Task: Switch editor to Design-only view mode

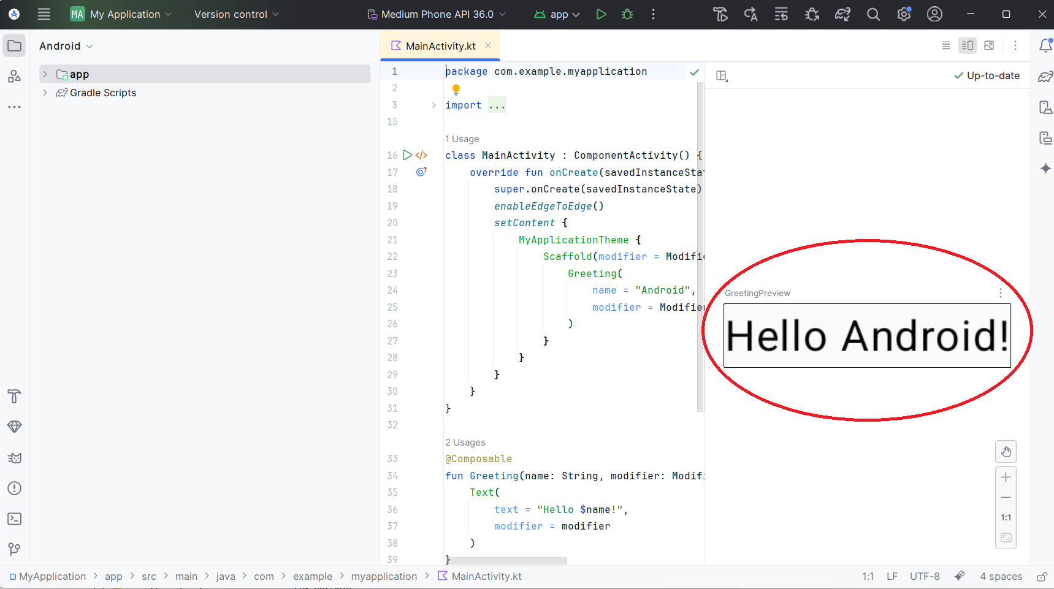Action: 989,45
